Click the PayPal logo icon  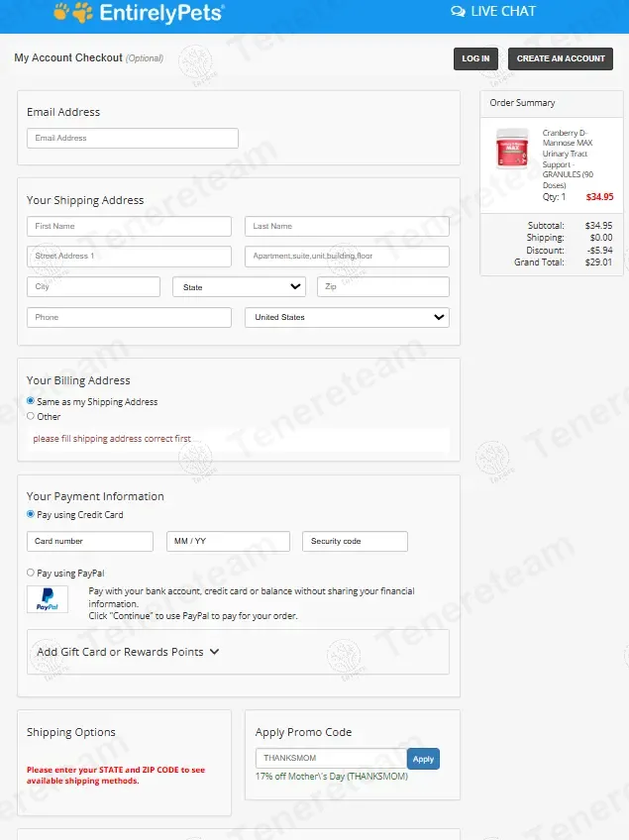coord(48,599)
